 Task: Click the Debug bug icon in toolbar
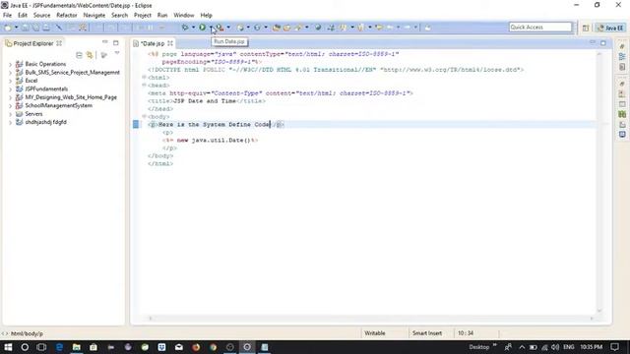(x=185, y=28)
